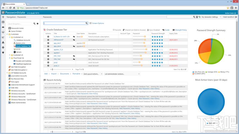This screenshot has height=134, width=239.
Task: Select the Passwordstate browser tab
Action: (14, 4)
